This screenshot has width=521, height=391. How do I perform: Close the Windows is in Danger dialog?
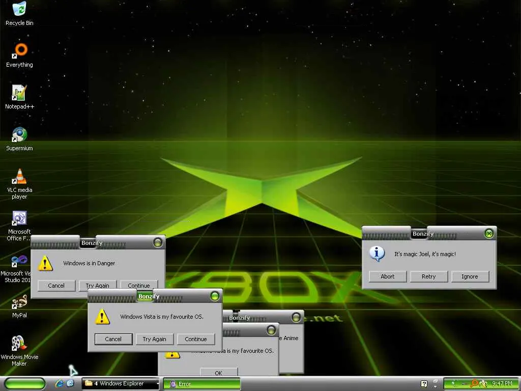pyautogui.click(x=158, y=242)
